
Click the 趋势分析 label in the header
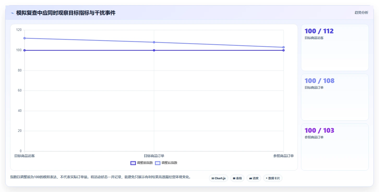pos(361,12)
